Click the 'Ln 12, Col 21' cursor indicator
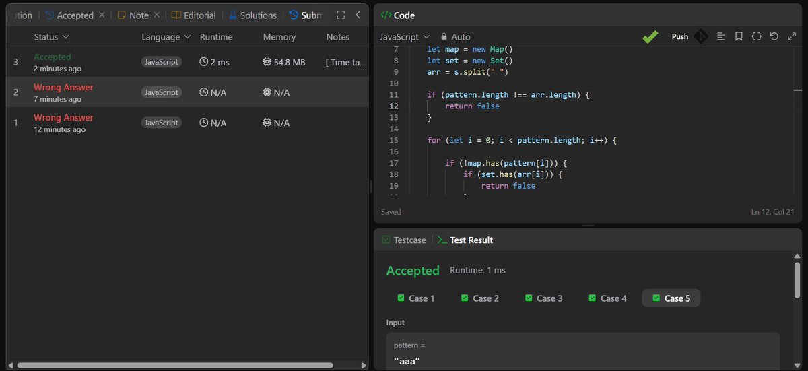 pyautogui.click(x=772, y=212)
